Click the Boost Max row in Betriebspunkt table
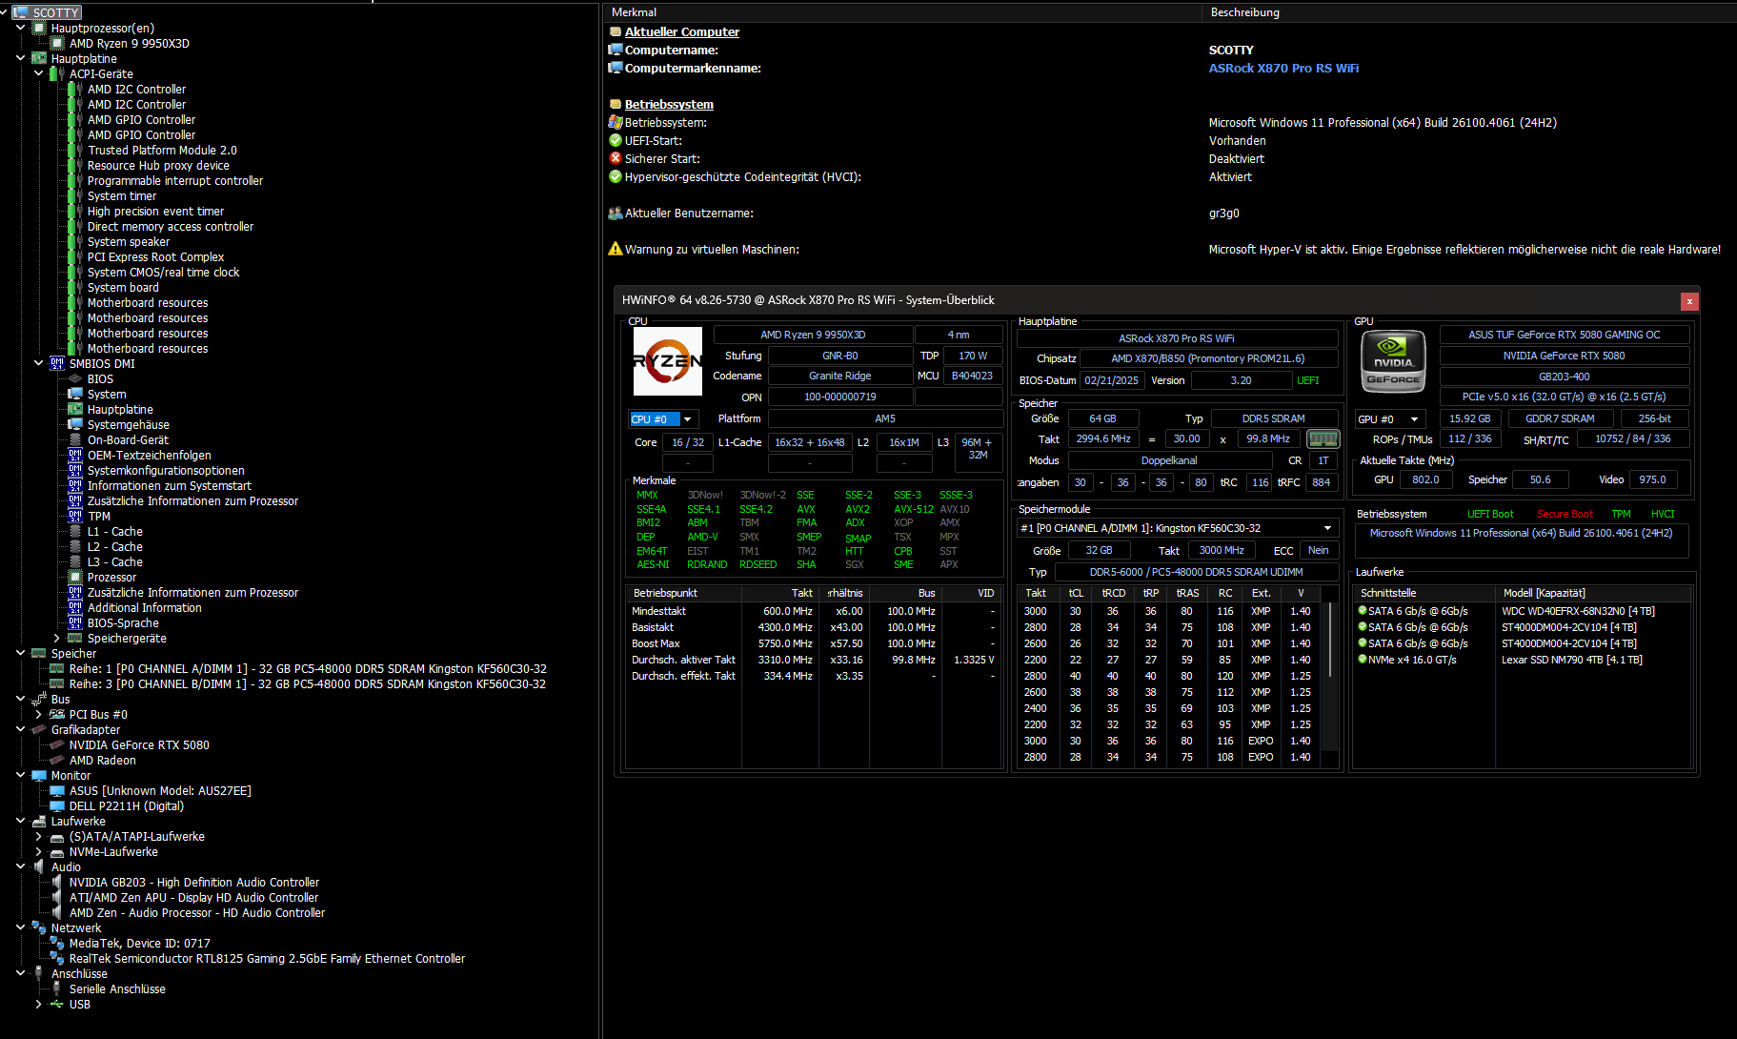Viewport: 1737px width, 1039px height. 813,643
